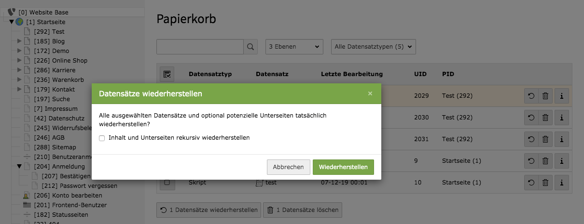584x224 pixels.
Task: Click 1 Datensätze wiederherstellen button
Action: 209,210
